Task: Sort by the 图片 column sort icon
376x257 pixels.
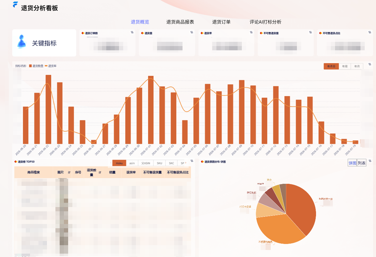Action: (x=69, y=173)
